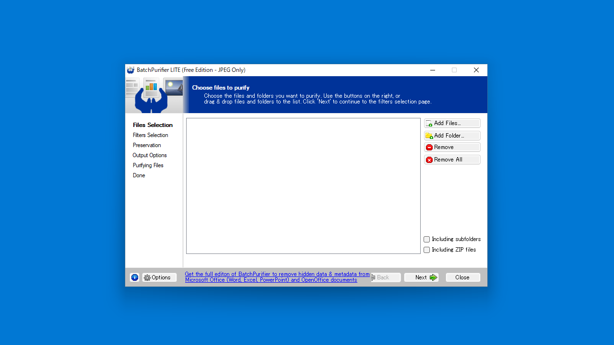614x345 pixels.
Task: Click the BatchPurifier hands logo image
Action: (154, 95)
